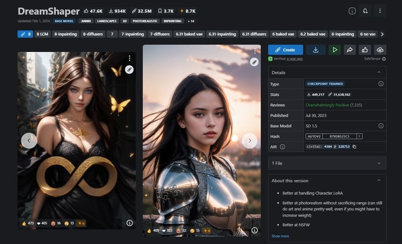Click the BASE MODEL tag
Screen dimensions: 402x244
tap(64, 21)
